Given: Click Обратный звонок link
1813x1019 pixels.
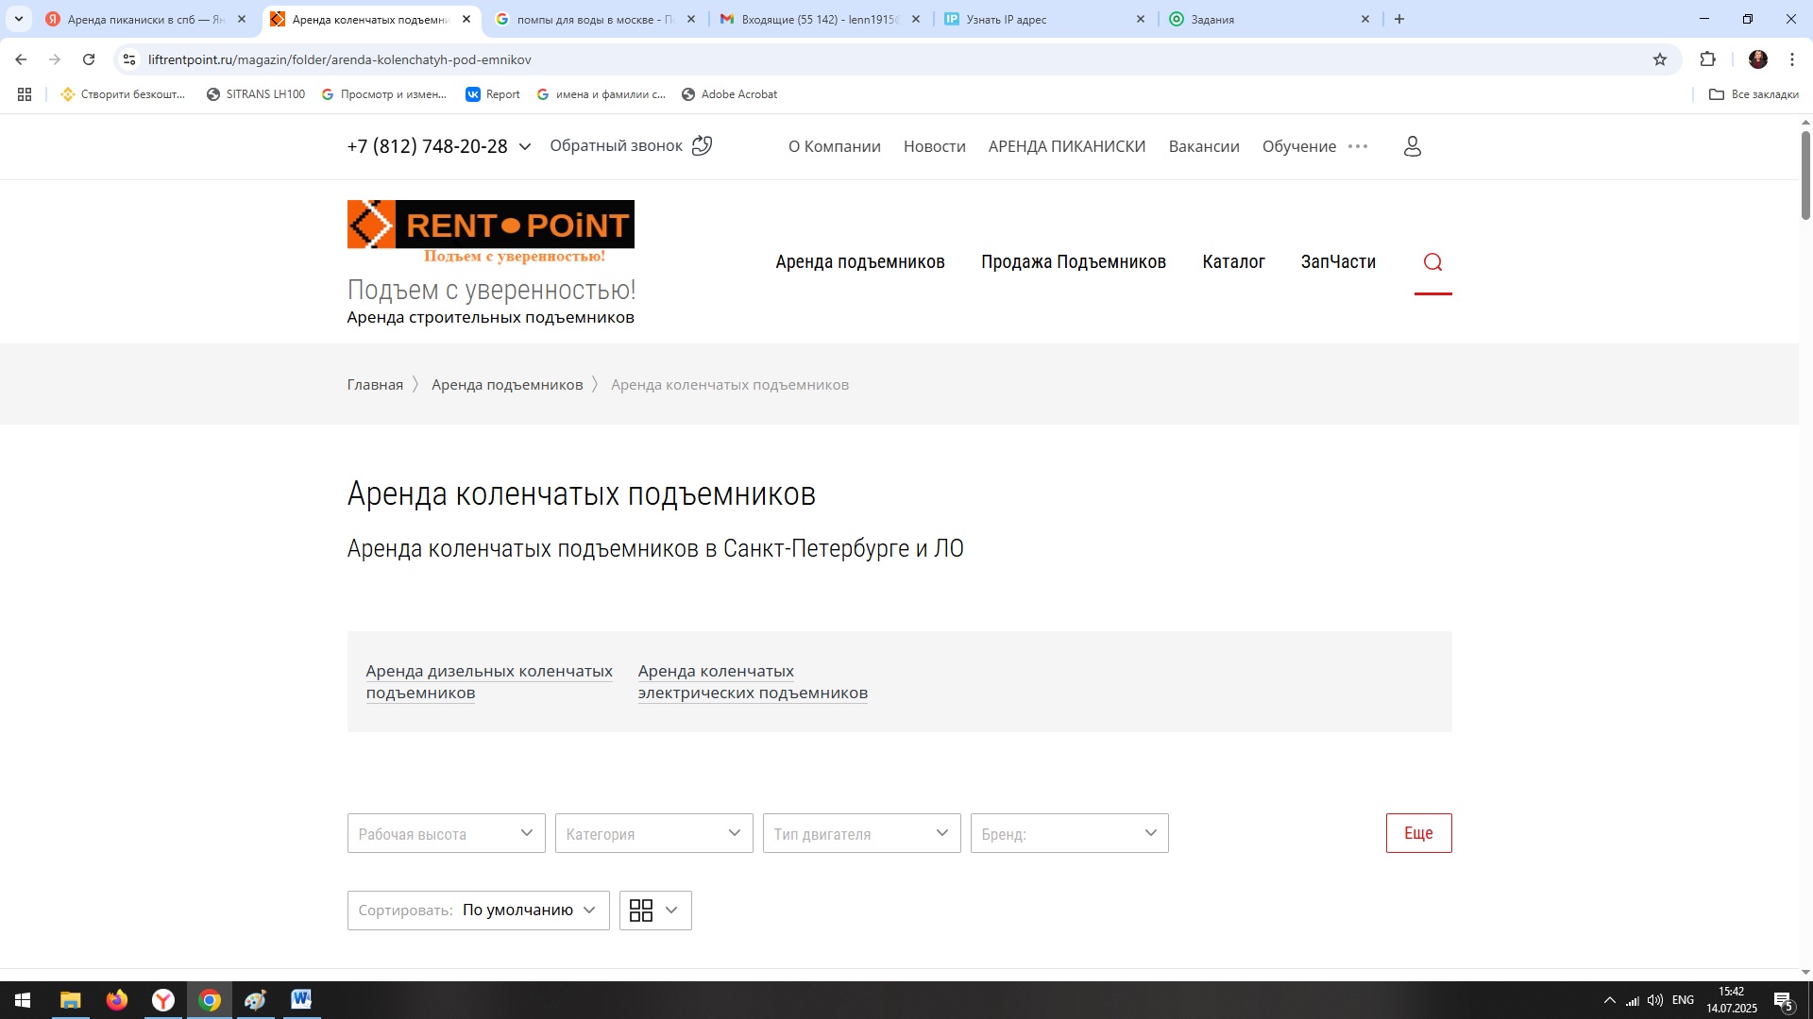Looking at the screenshot, I should coord(616,146).
